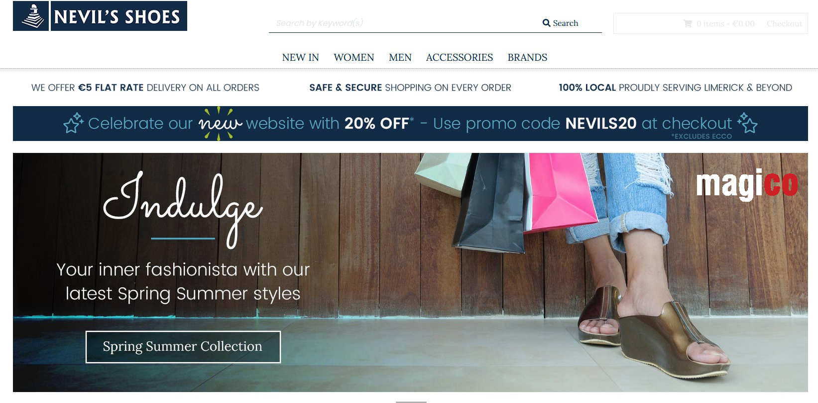This screenshot has width=818, height=403.
Task: Click the 0 items cart total link
Action: [725, 23]
